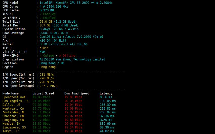
Task: Select Organization AS151630 Yun Zhong Technology Limited
Action: [72, 59]
